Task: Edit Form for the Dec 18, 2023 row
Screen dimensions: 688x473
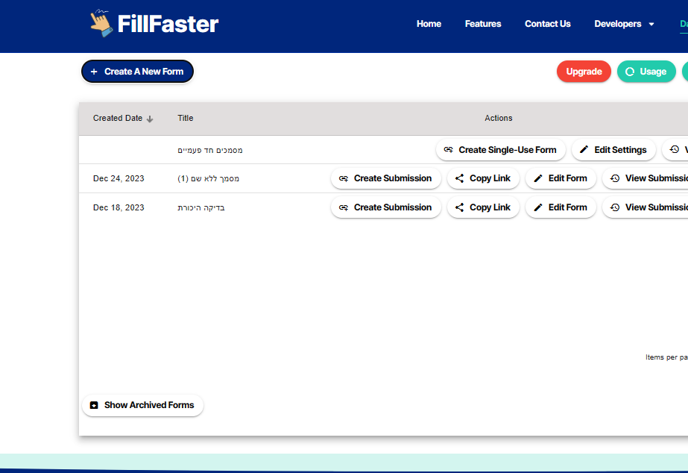Action: pyautogui.click(x=561, y=207)
